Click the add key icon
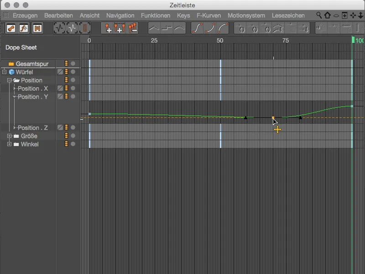The image size is (365, 274). (x=108, y=28)
